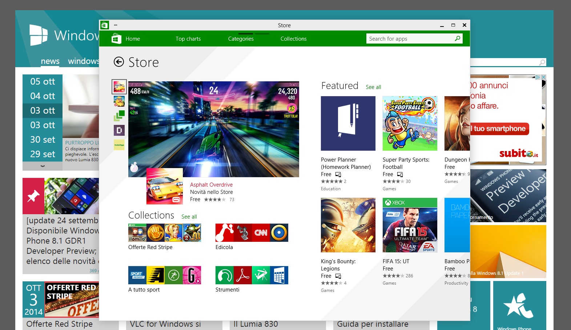Open the FIFA 15 Ultimate Team tile
Image resolution: width=571 pixels, height=330 pixels.
tap(410, 225)
